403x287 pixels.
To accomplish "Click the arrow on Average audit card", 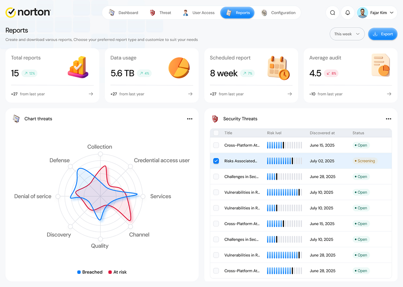I will point(389,94).
